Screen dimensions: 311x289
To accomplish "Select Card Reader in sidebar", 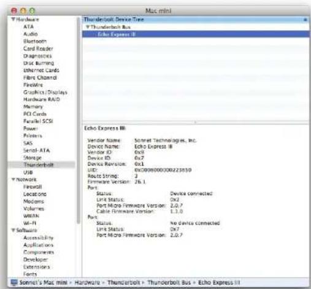I will tap(38, 48).
